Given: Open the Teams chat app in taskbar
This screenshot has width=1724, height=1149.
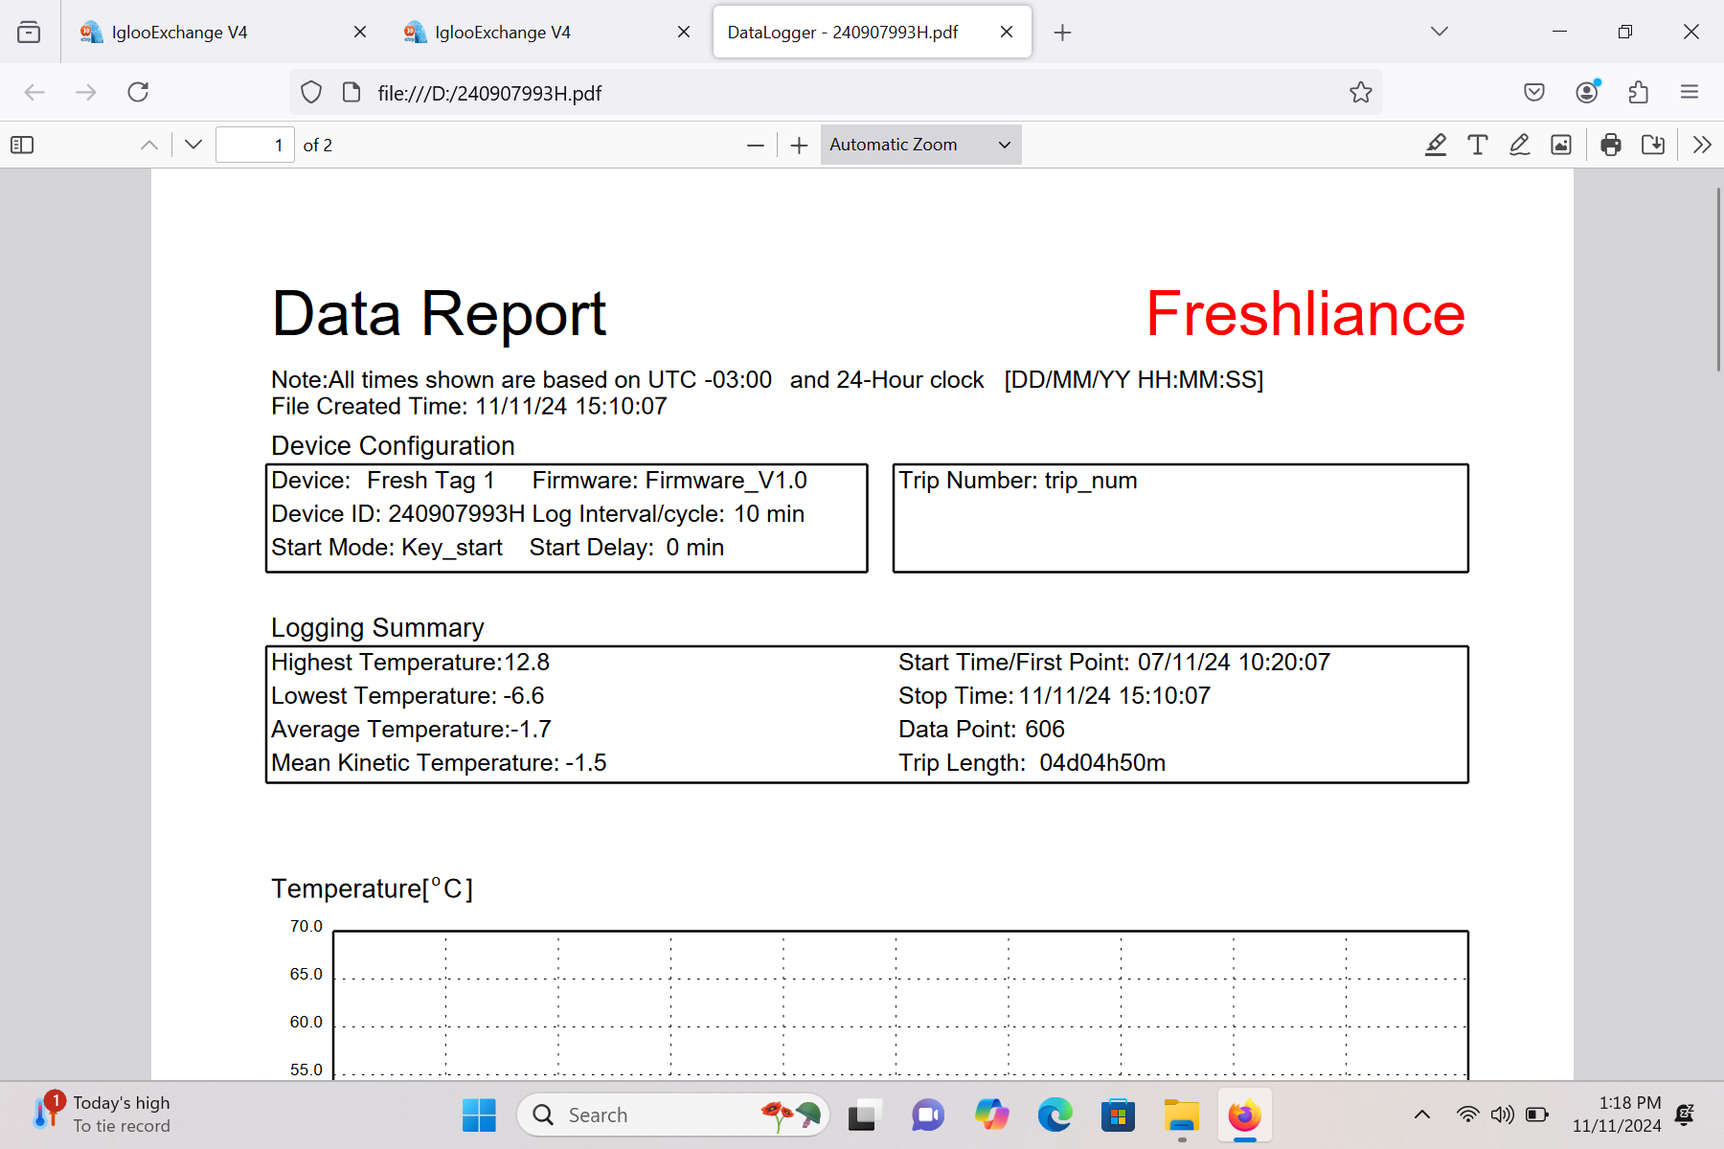Looking at the screenshot, I should tap(927, 1115).
